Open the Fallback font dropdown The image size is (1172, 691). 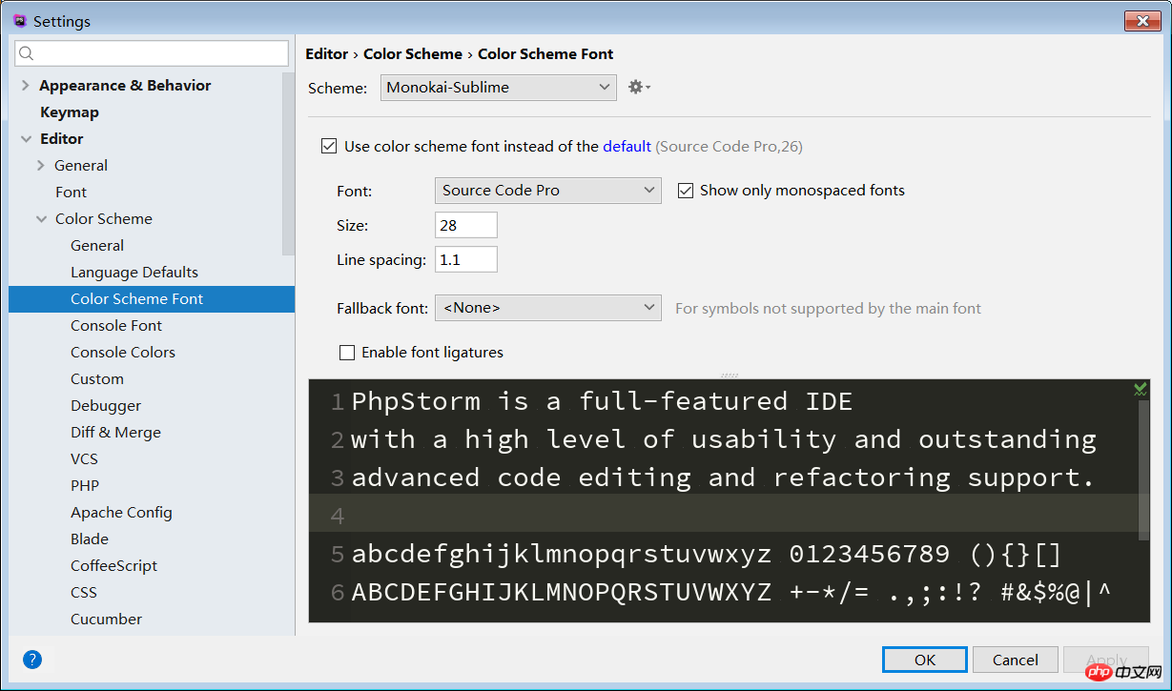(548, 308)
